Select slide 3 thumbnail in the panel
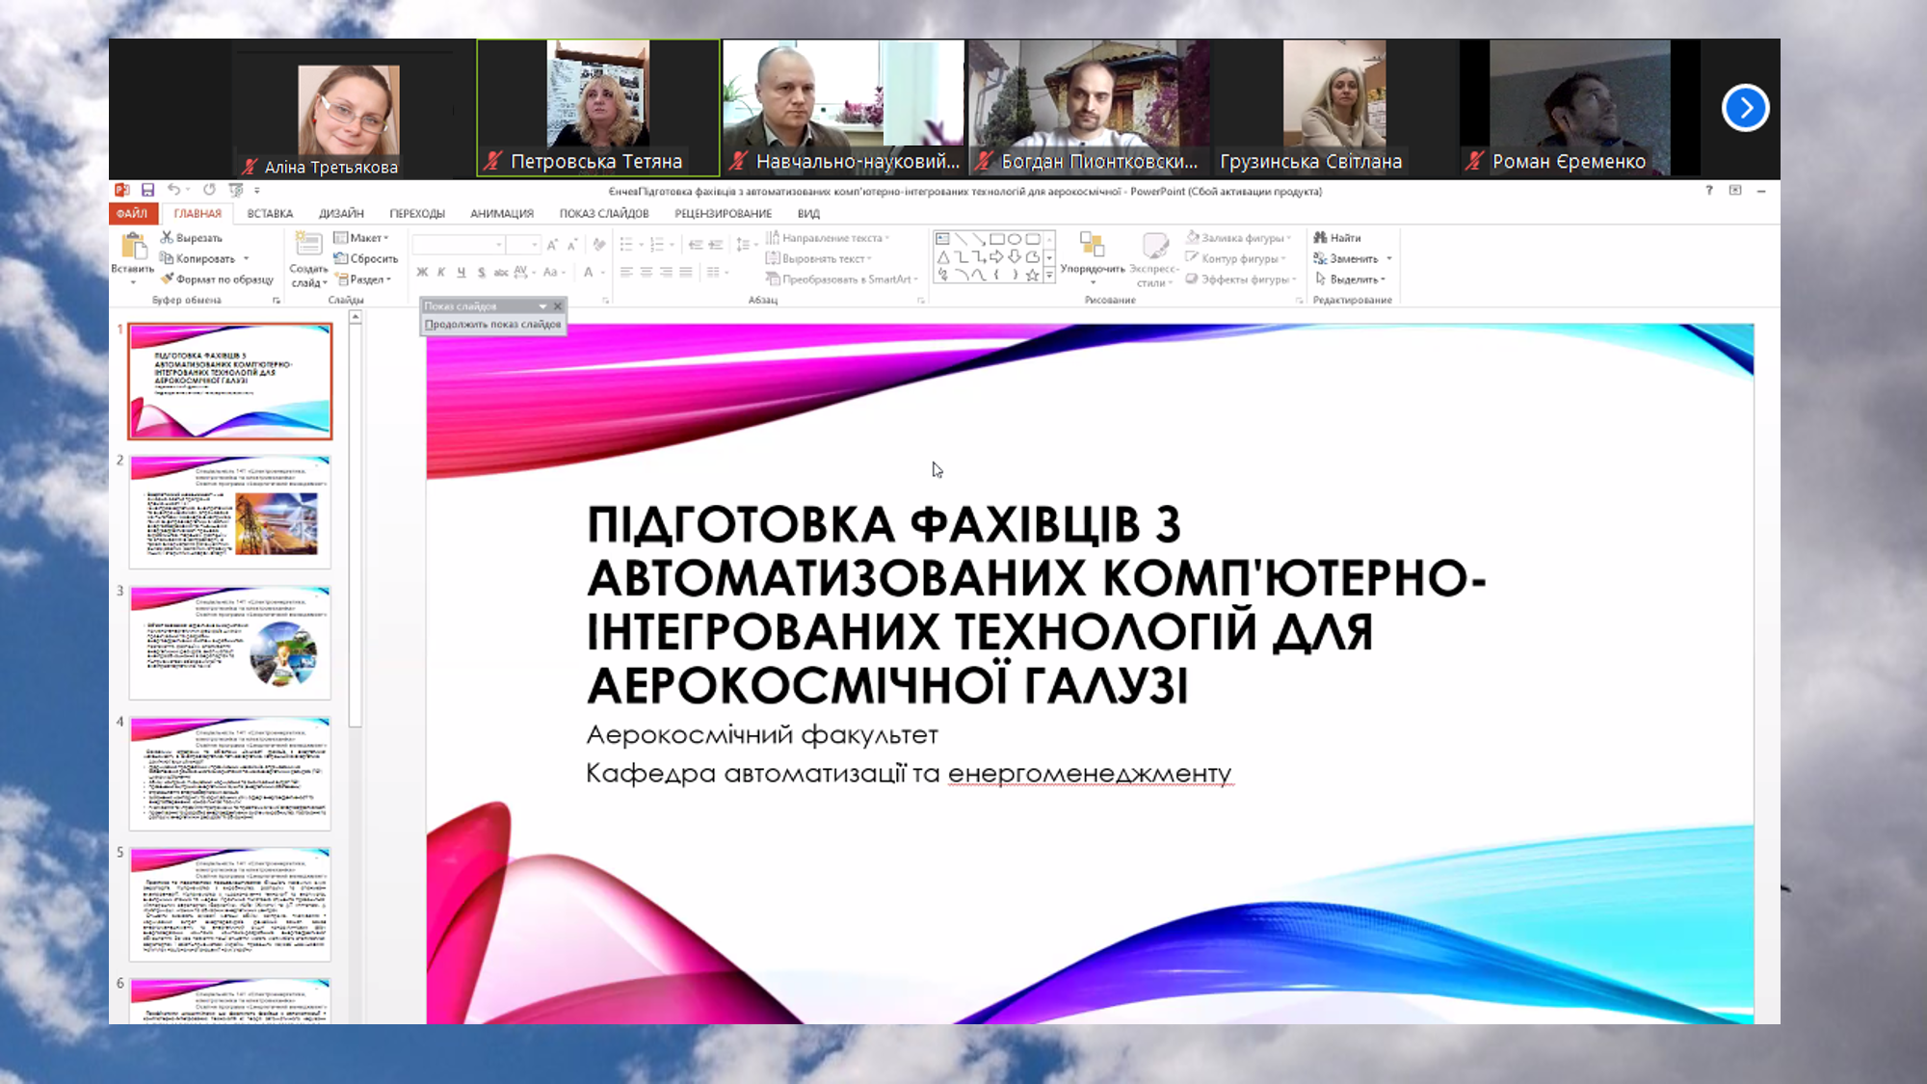 click(230, 641)
